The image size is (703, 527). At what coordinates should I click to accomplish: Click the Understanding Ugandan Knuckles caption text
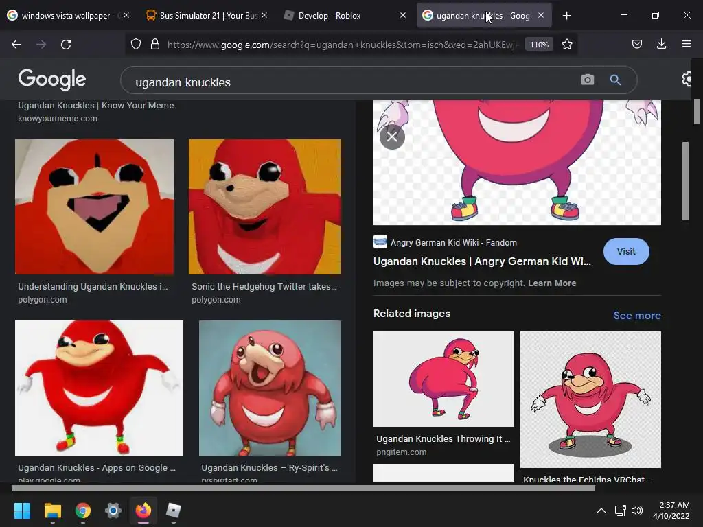[93, 286]
